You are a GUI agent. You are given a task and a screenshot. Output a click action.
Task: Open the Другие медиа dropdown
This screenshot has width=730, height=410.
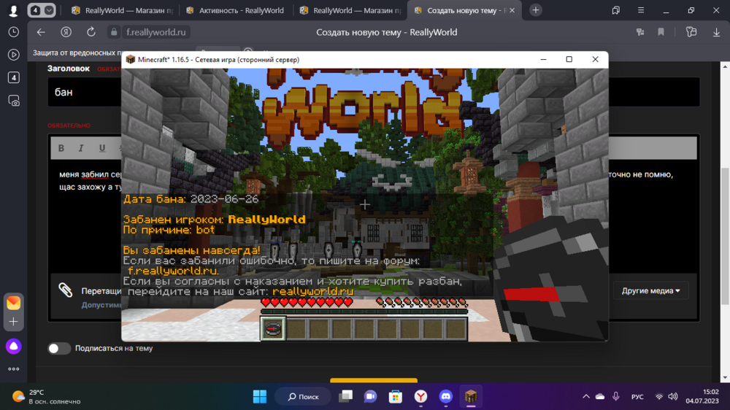(x=651, y=291)
